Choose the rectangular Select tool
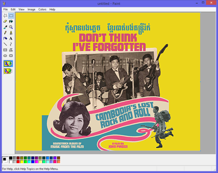Screen dimensions: 218x173 (x=11, y=16)
